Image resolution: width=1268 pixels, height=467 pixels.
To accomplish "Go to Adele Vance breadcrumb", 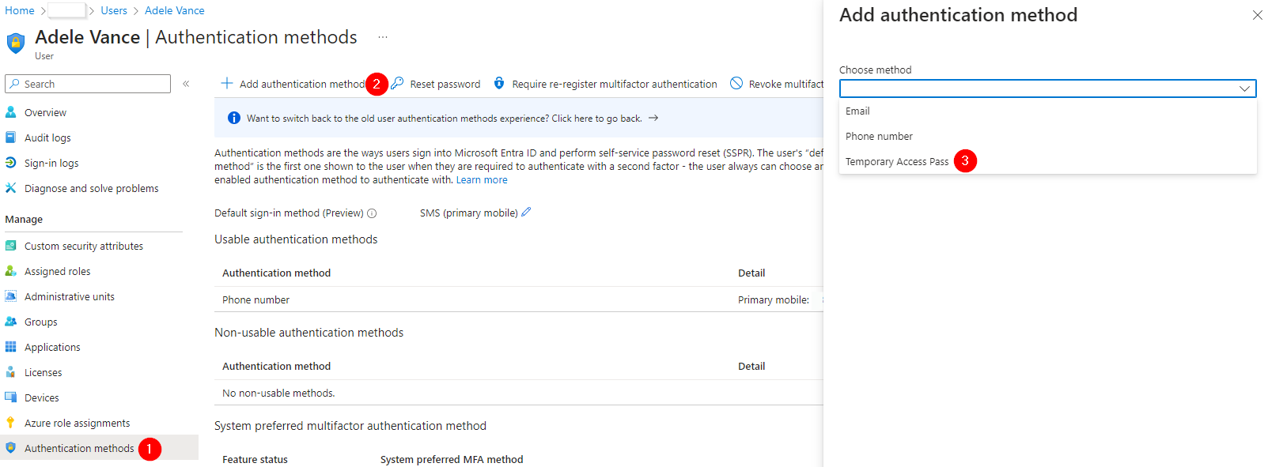I will tap(175, 10).
